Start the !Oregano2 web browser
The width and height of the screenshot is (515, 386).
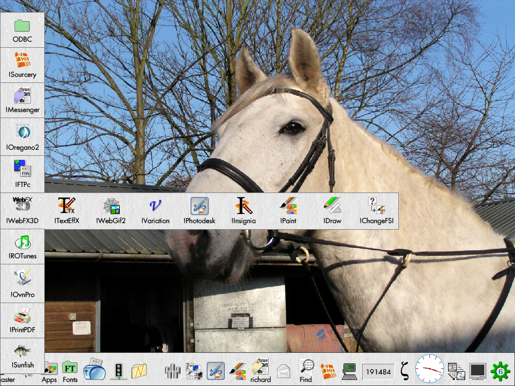[x=22, y=138]
